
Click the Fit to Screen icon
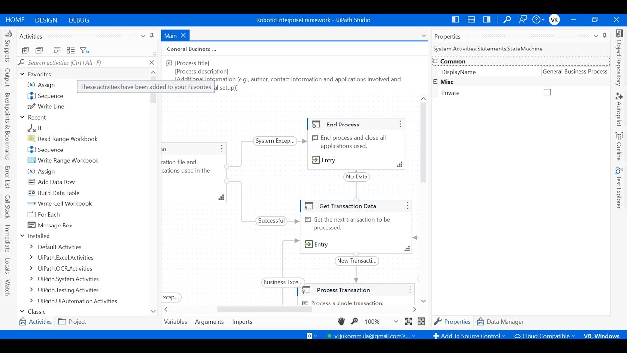(409, 321)
